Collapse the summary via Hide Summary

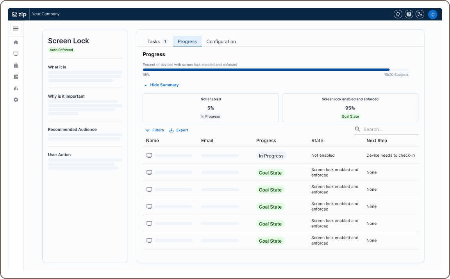[x=161, y=85]
